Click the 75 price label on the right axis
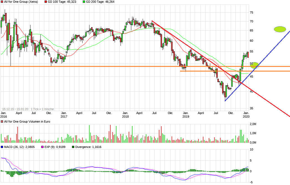Viewport: 290px width, 185px height. [x=251, y=12]
